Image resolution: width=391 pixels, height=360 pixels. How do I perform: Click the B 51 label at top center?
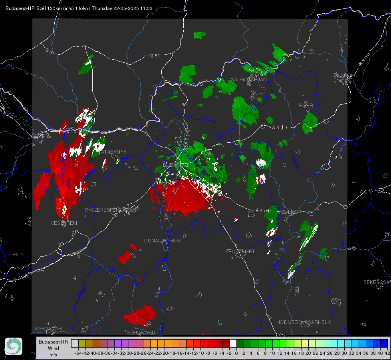point(155,56)
